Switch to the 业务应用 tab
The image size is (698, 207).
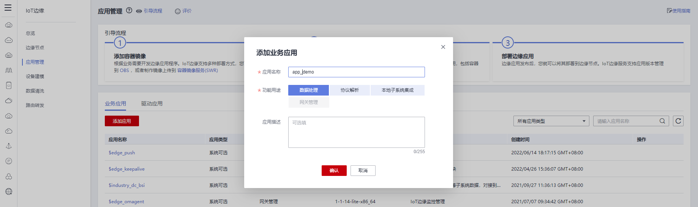click(x=115, y=103)
